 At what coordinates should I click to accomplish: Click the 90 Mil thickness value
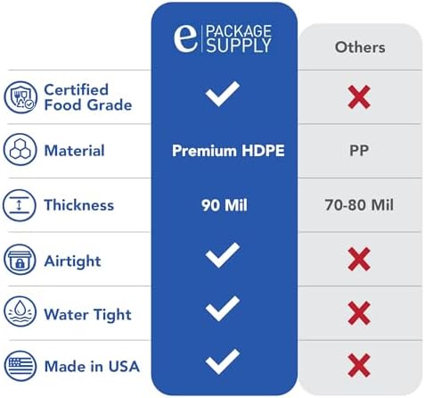tap(225, 205)
